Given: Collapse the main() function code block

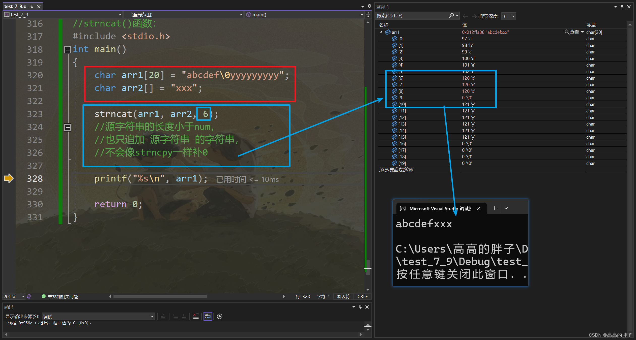Looking at the screenshot, I should (68, 50).
